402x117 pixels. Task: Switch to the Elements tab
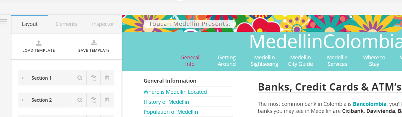(66, 24)
